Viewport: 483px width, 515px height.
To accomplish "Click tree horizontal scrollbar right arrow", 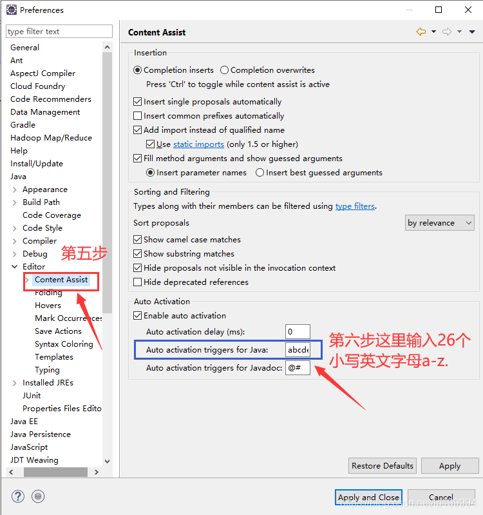I will tap(97, 472).
